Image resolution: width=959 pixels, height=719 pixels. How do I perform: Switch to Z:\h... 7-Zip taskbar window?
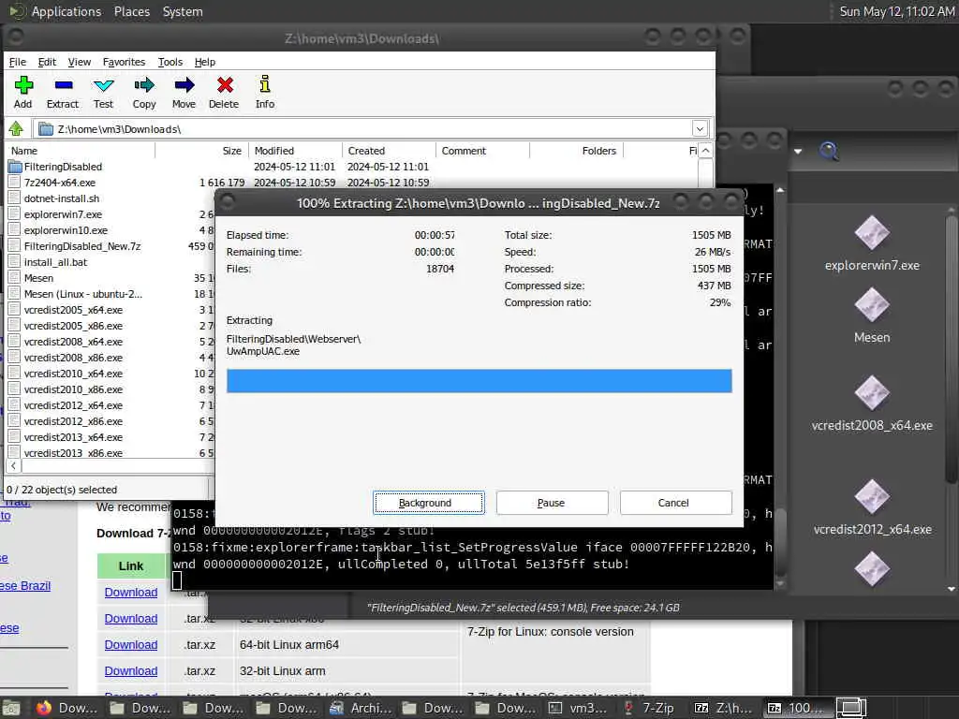pos(724,708)
